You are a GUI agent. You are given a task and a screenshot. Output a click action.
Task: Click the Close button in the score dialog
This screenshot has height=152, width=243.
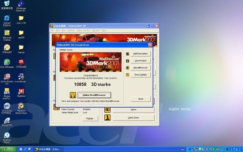[x=140, y=99]
